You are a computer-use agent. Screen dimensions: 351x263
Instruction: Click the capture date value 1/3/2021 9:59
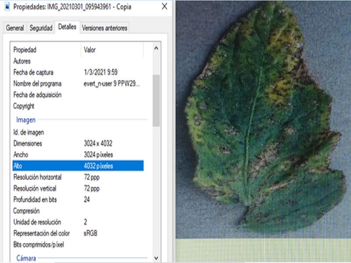(100, 72)
